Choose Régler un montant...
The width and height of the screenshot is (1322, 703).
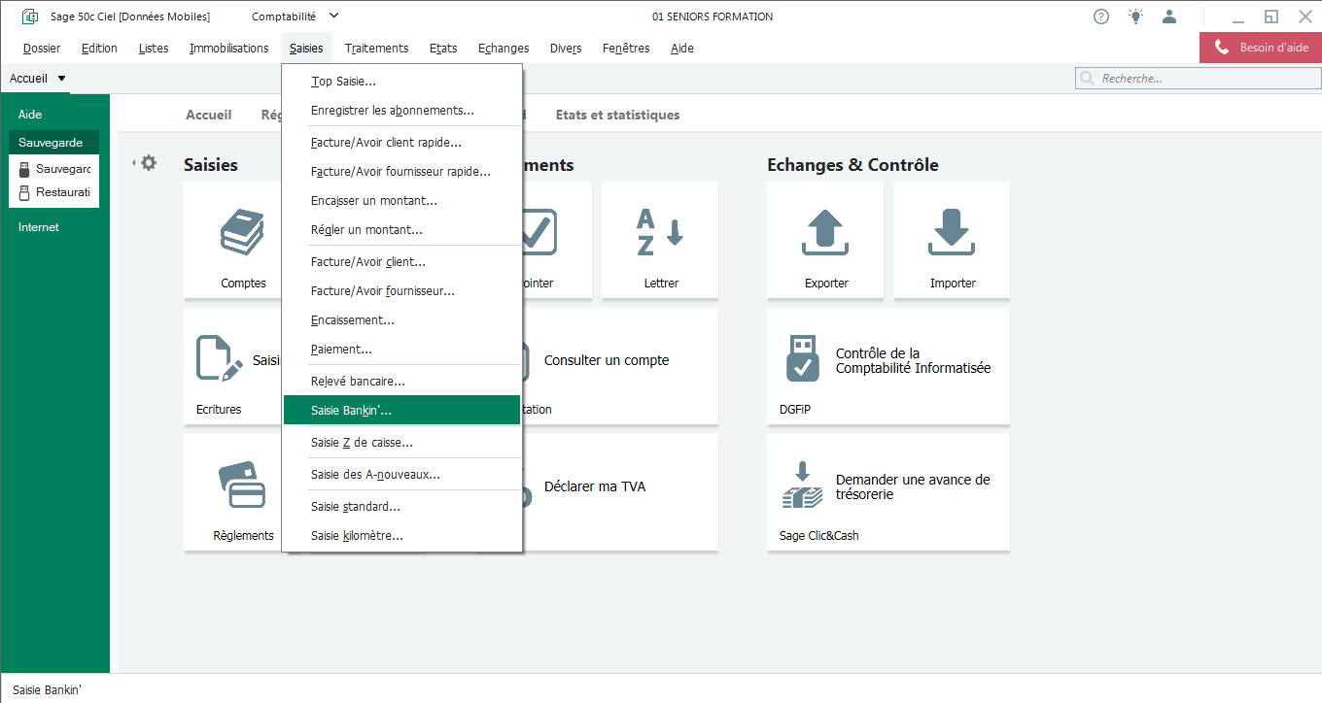click(402, 230)
